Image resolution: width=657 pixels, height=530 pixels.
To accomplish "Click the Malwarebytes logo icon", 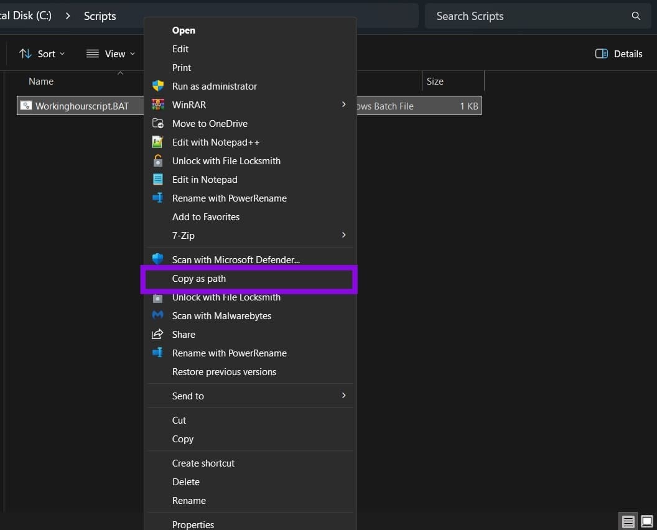I will pyautogui.click(x=157, y=315).
